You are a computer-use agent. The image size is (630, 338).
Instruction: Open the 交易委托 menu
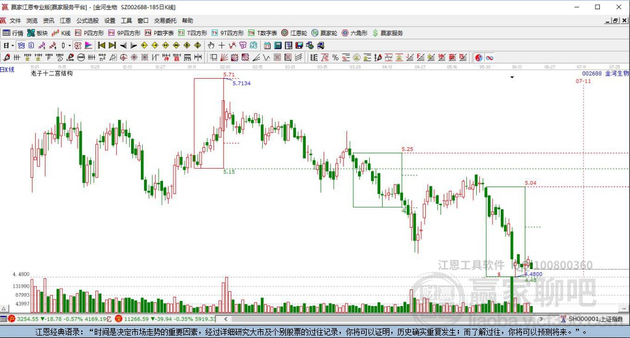[165, 20]
